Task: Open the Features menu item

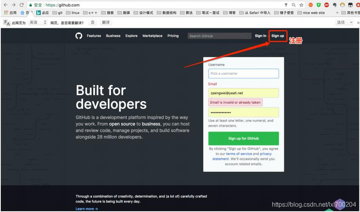Action: click(94, 36)
